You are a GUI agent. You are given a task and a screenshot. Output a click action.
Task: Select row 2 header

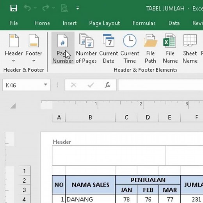click(24, 180)
